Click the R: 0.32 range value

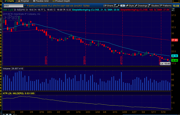(x=67, y=10)
